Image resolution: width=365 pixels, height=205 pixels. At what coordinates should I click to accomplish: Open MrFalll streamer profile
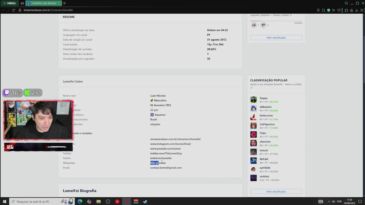264,159
